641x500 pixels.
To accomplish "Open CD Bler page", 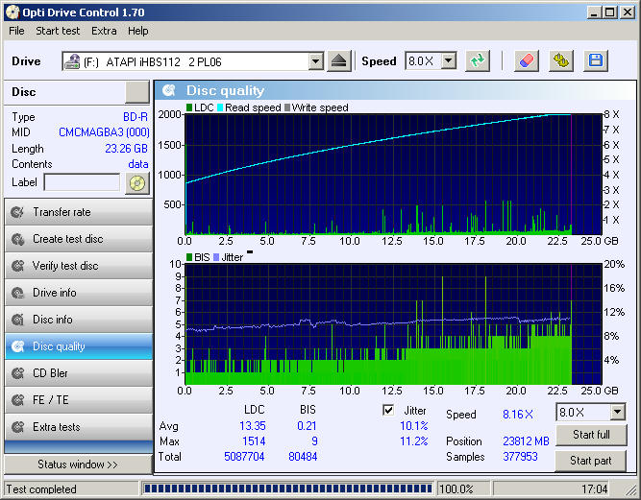I will tap(79, 373).
